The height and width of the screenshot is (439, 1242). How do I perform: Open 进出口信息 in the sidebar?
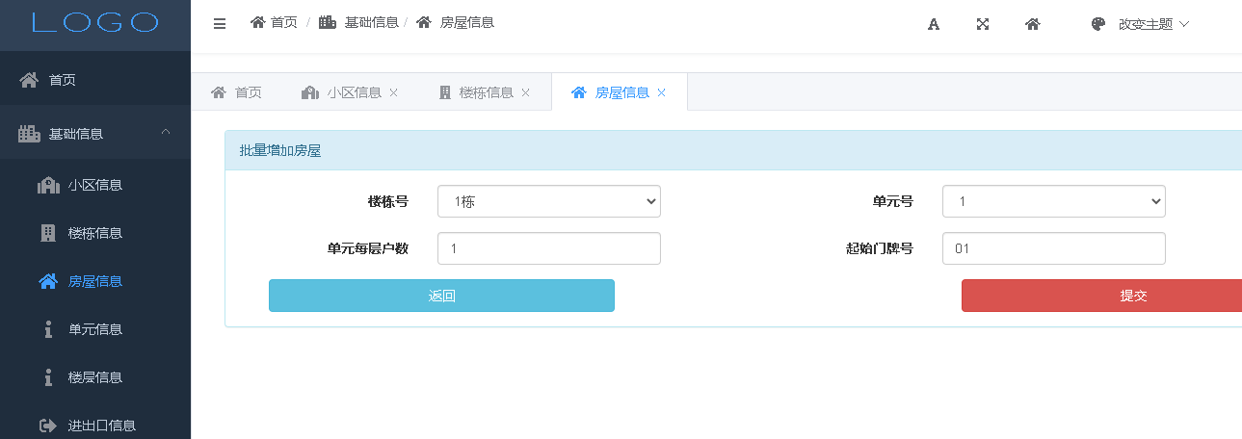pyautogui.click(x=101, y=426)
